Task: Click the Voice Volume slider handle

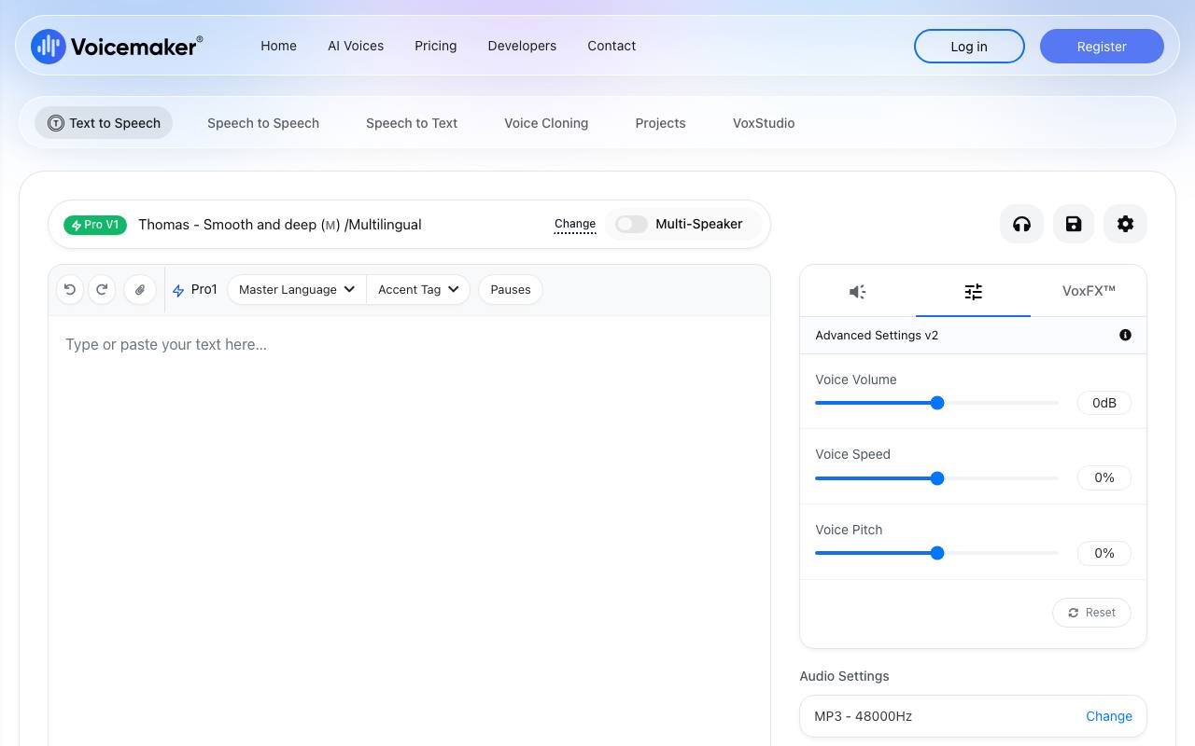Action: (x=937, y=403)
